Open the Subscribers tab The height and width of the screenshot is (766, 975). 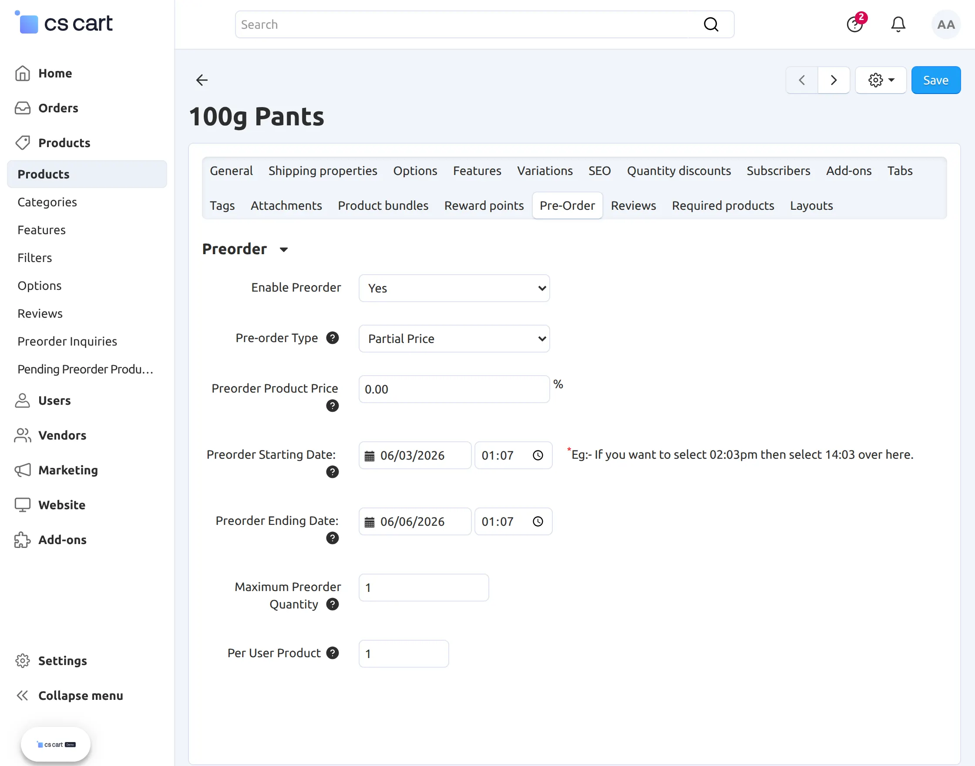(x=778, y=171)
